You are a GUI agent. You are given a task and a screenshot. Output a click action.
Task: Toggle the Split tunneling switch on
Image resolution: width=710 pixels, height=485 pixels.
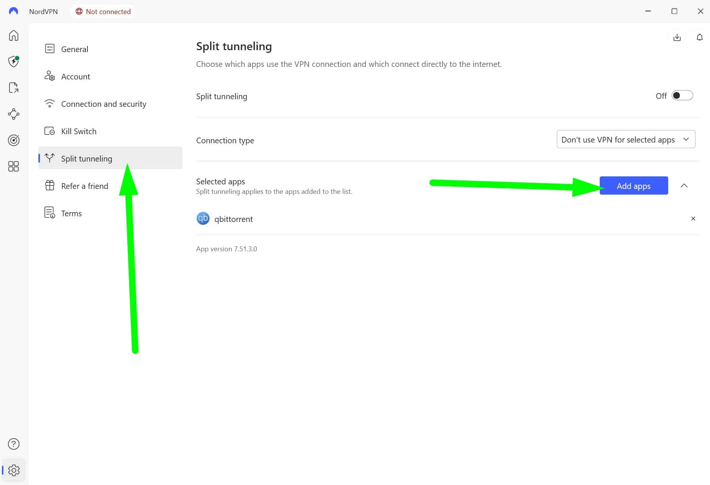682,95
